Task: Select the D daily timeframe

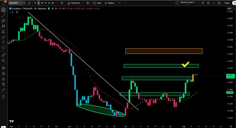Action: point(39,3)
